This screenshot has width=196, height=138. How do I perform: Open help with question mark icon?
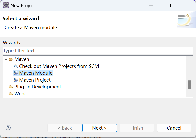[x=8, y=128]
